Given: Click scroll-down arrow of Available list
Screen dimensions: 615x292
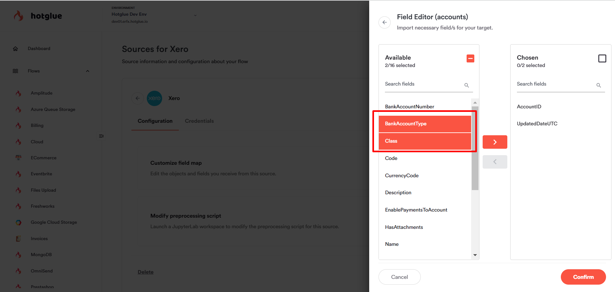Looking at the screenshot, I should click(475, 255).
